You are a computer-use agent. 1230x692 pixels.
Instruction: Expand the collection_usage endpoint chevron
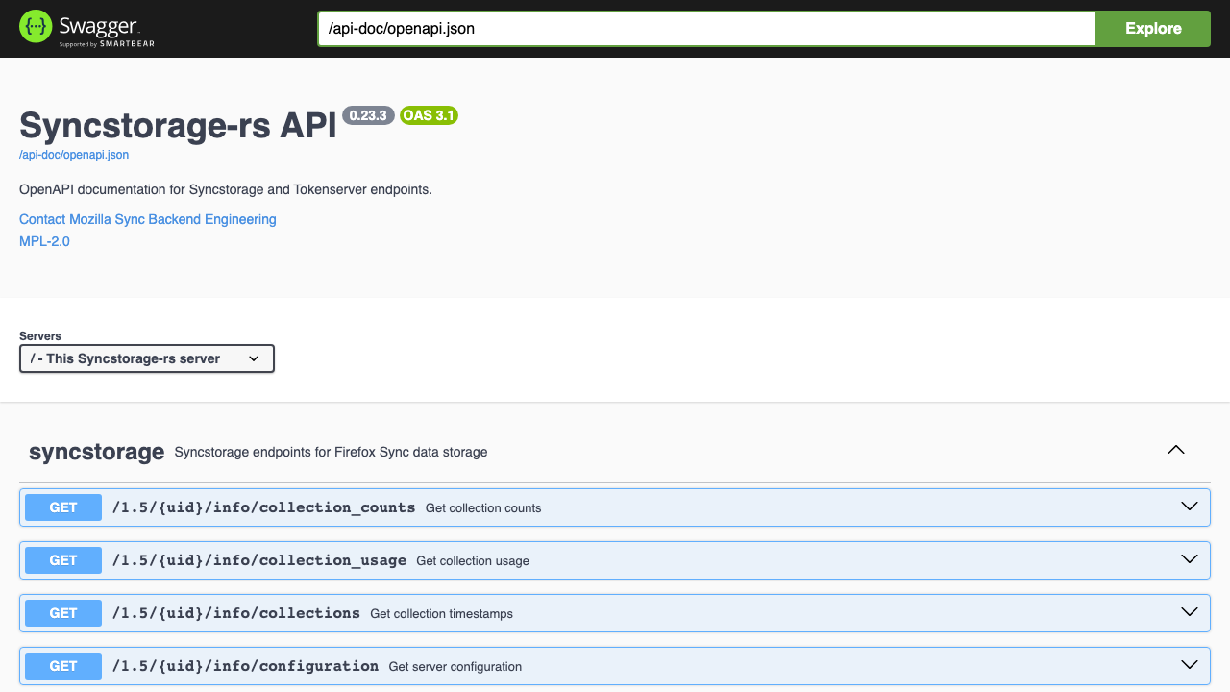(1190, 559)
